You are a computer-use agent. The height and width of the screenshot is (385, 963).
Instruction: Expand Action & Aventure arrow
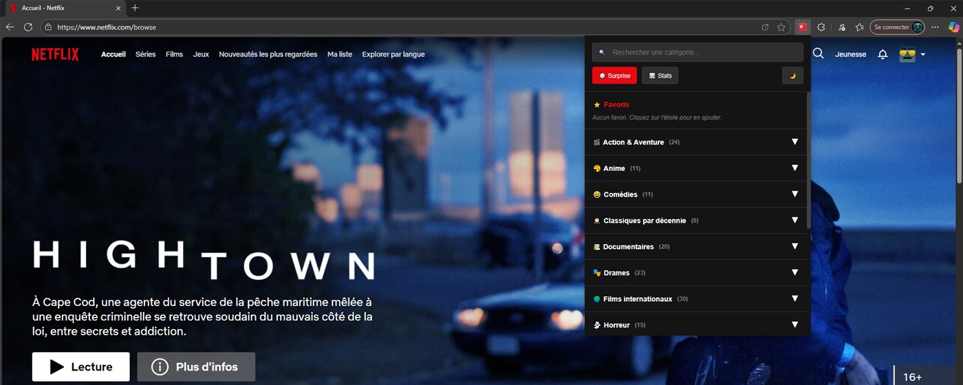(x=794, y=142)
